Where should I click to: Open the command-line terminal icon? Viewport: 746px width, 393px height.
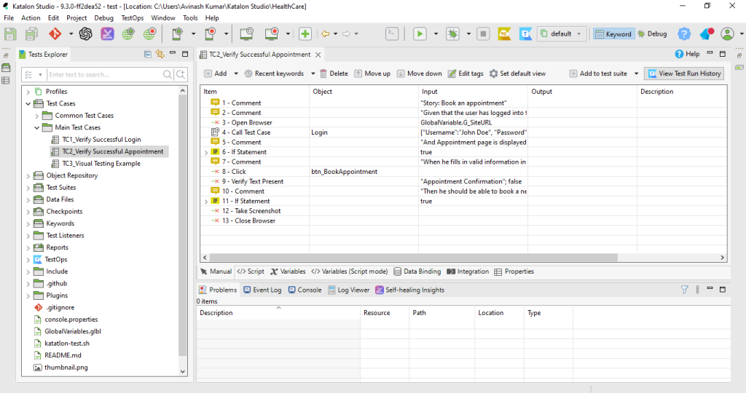[392, 33]
